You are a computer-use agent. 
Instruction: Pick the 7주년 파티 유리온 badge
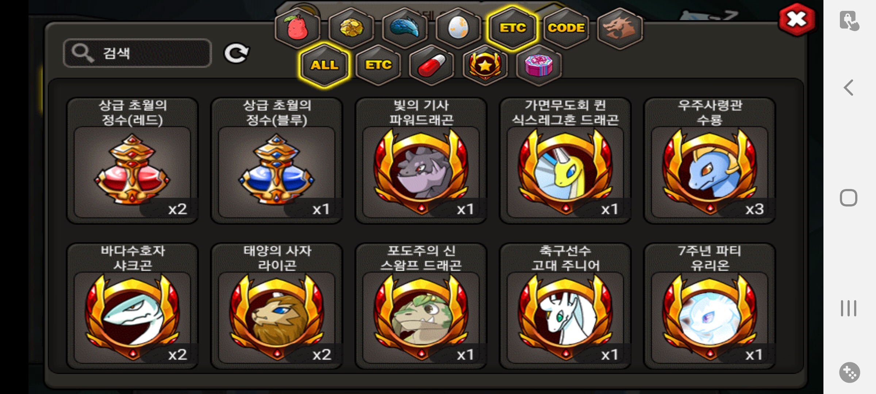[710, 306]
